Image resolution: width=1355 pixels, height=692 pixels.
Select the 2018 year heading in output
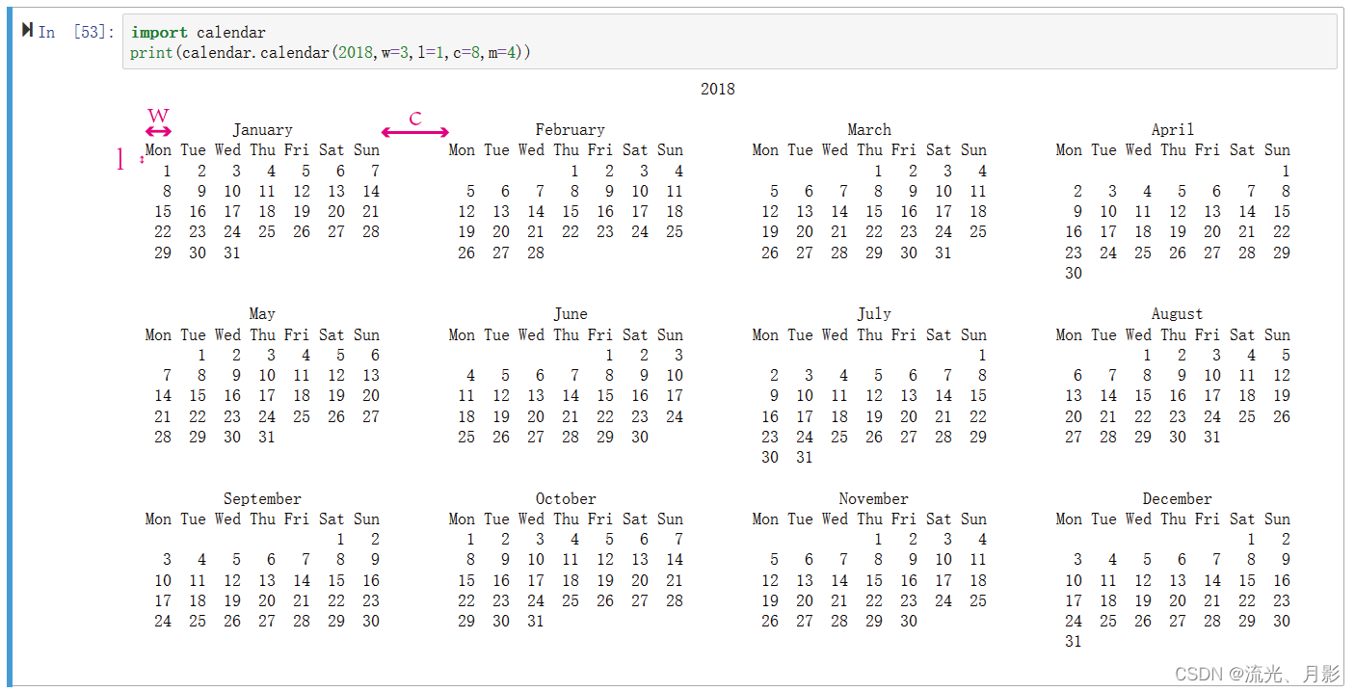click(718, 89)
